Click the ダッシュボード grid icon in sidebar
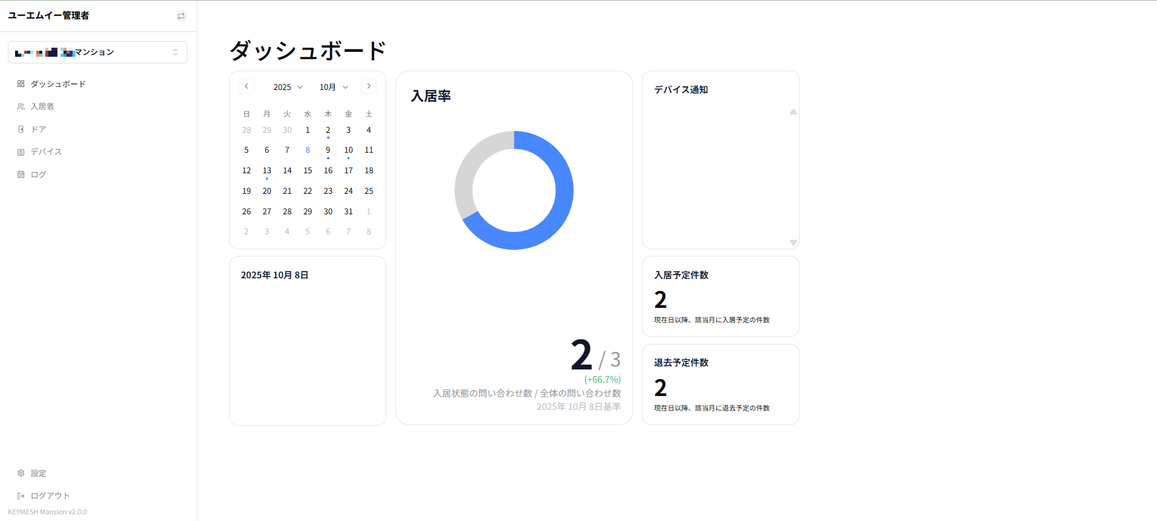Viewport: 1157px width, 521px height. 21,84
